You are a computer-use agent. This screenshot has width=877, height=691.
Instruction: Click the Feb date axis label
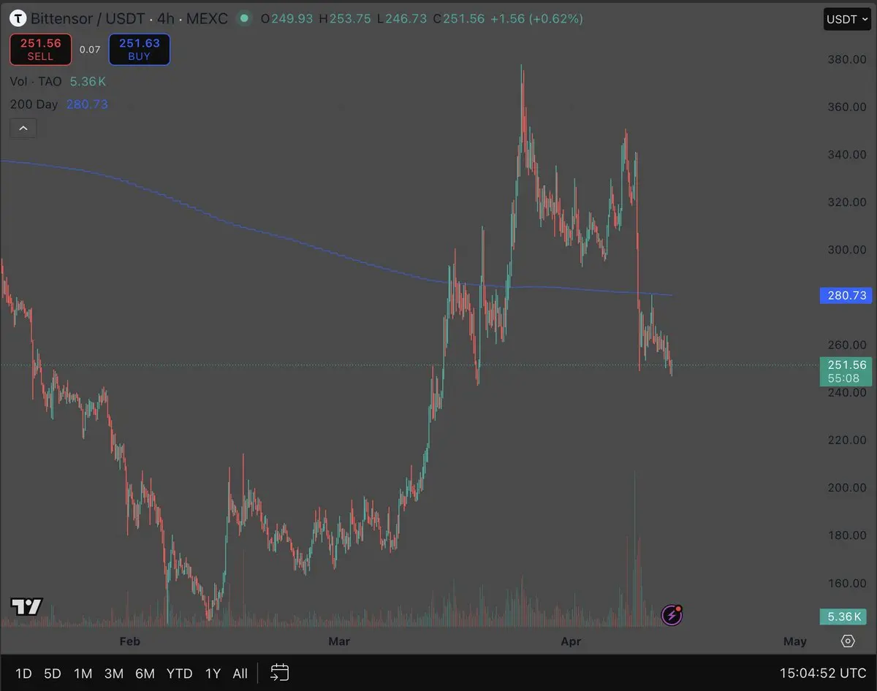coord(129,641)
